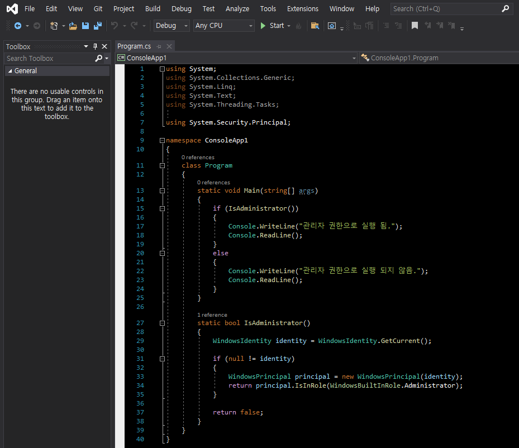Expand the ConsoleApp1 project navigation dropdown
Viewport: 519px width, 448px height.
pyautogui.click(x=354, y=58)
